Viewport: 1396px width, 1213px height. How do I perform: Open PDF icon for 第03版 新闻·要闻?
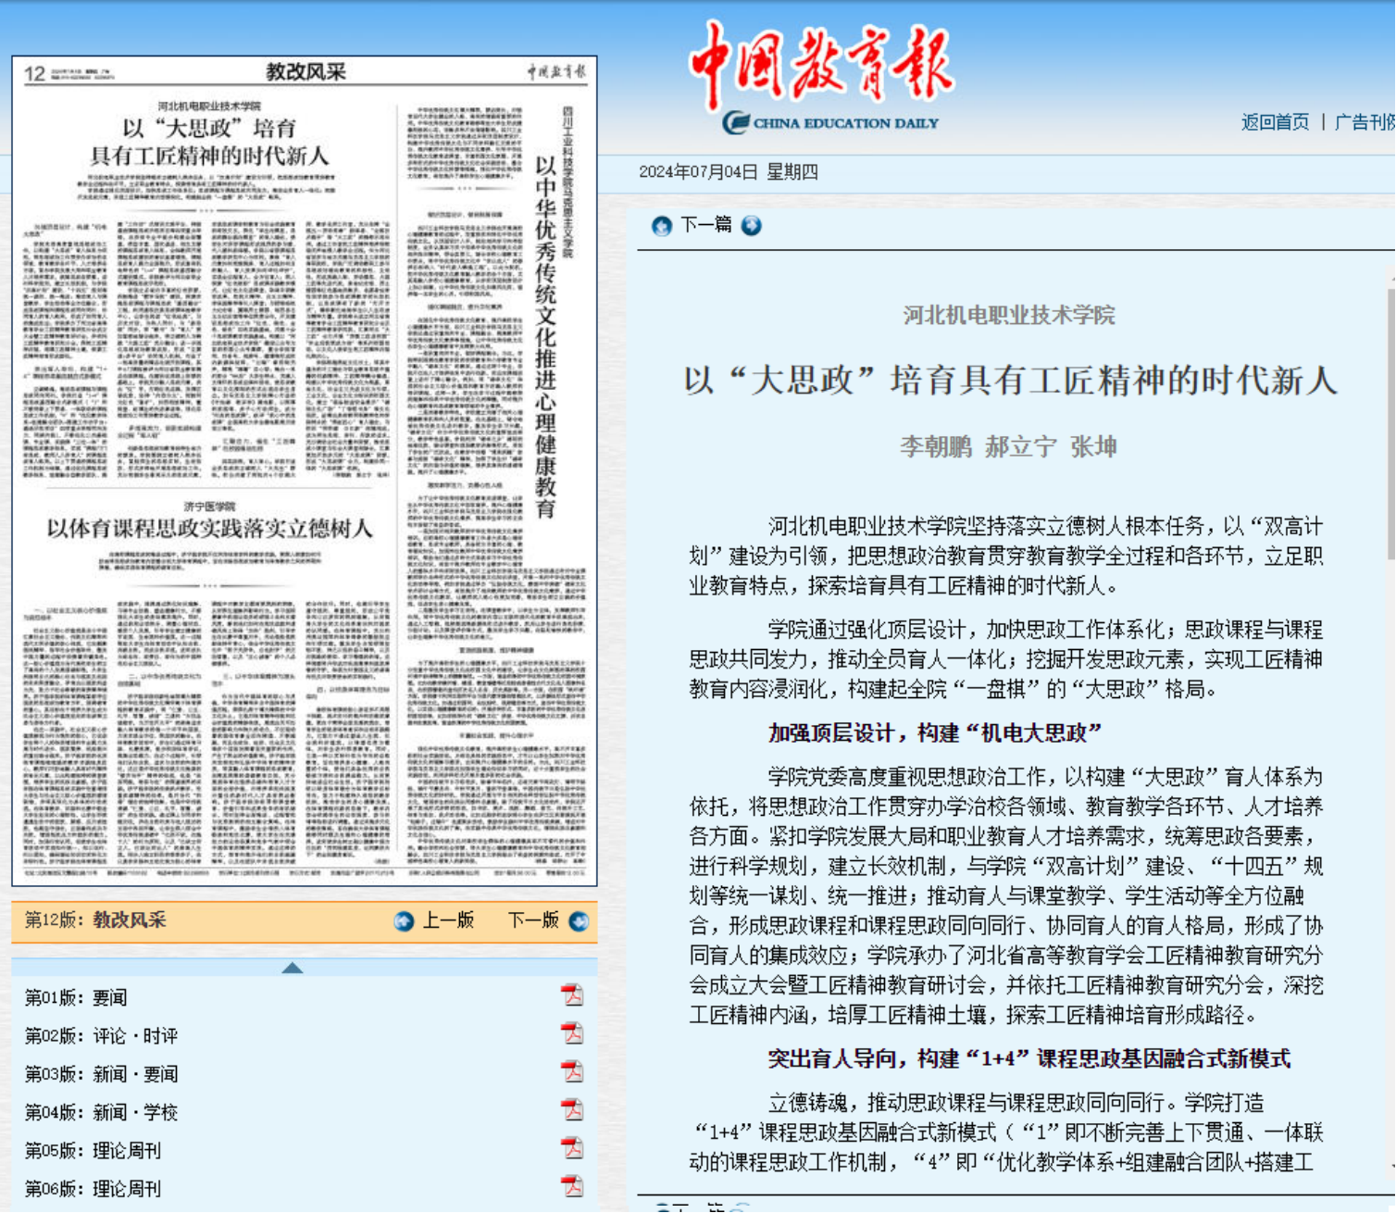[572, 1071]
